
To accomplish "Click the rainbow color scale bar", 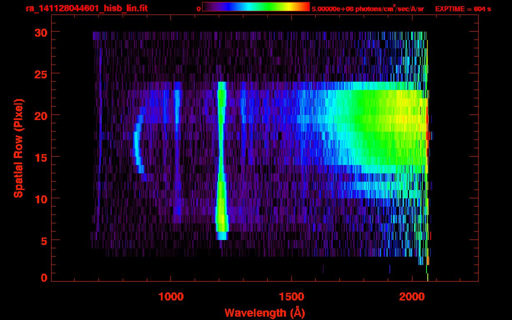I will tap(256, 7).
